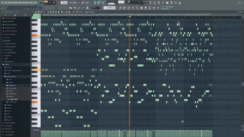This screenshot has width=244, height=137.
Task: Click the question mark help icon
Action: 163,3
